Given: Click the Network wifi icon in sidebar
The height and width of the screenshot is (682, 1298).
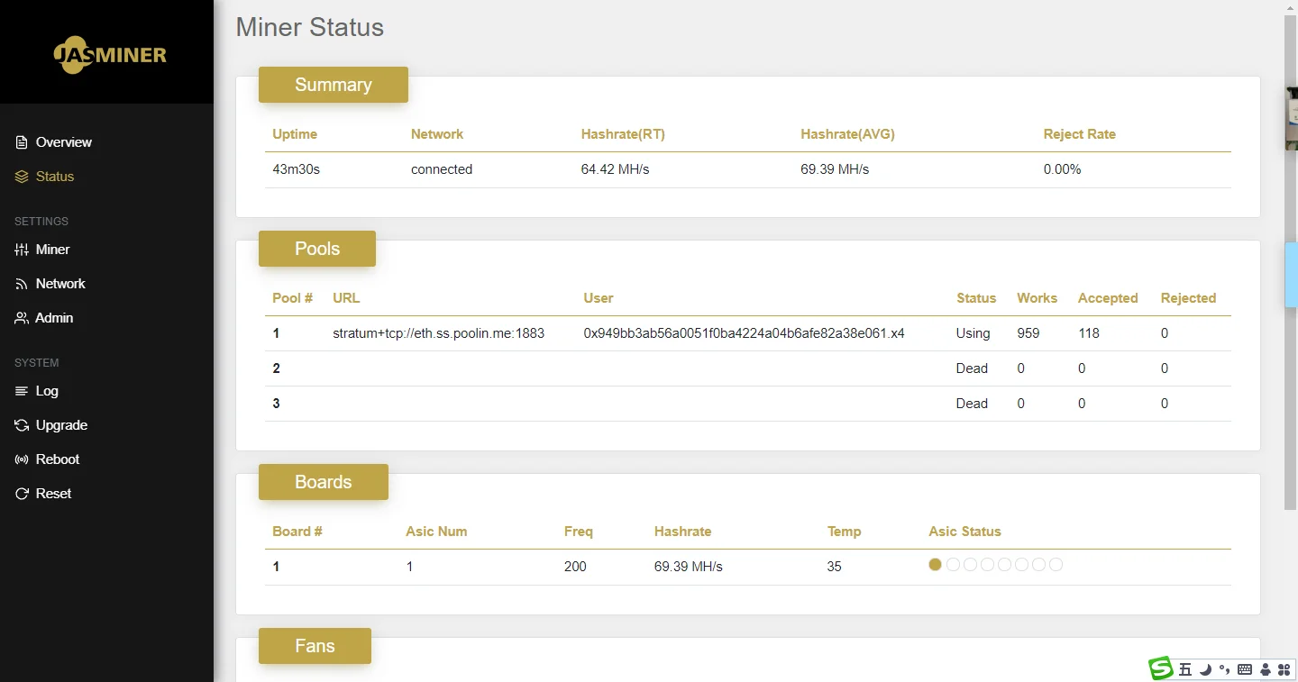Looking at the screenshot, I should [22, 284].
